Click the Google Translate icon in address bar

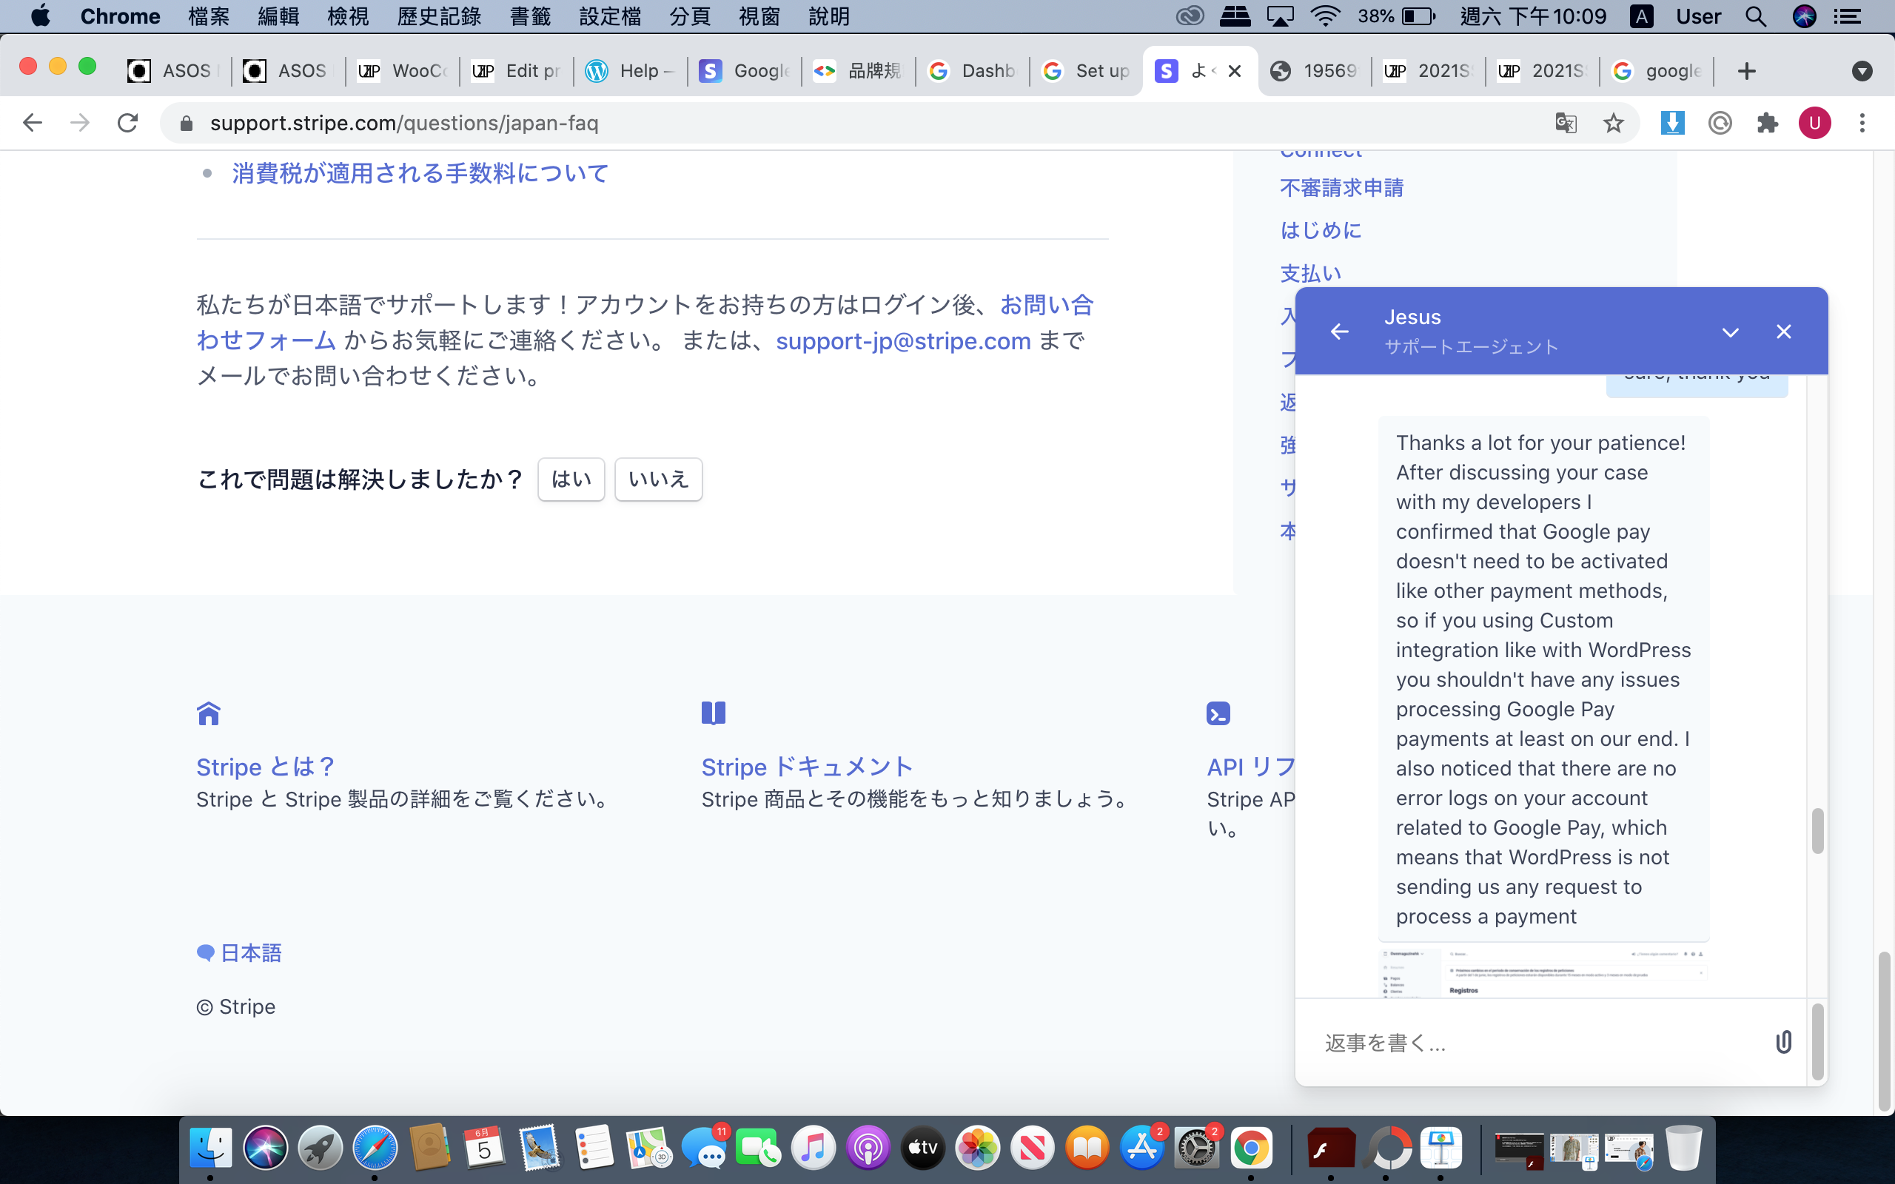[1566, 123]
